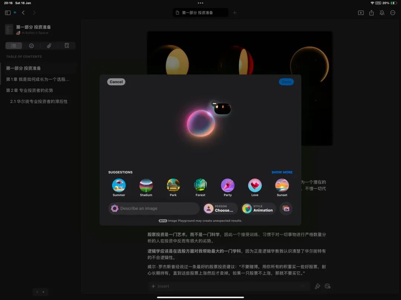
Task: Focus the Describe an image field
Action: [154, 209]
